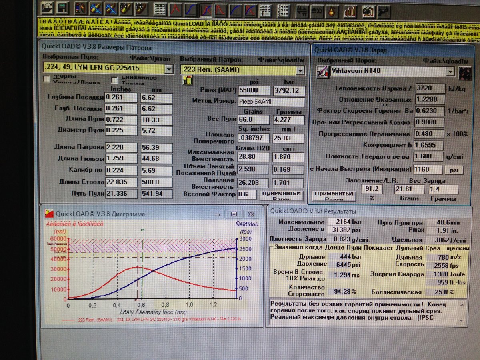This screenshot has height=360, width=480.
Task: Click the Вес Пули grains field showing 66.0
Action: pos(254,120)
